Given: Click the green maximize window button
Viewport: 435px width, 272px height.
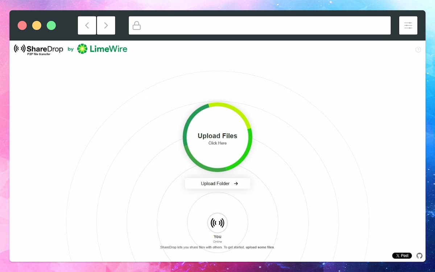Looking at the screenshot, I should point(51,25).
